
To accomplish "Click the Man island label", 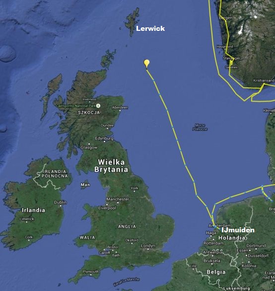I will (x=85, y=185).
